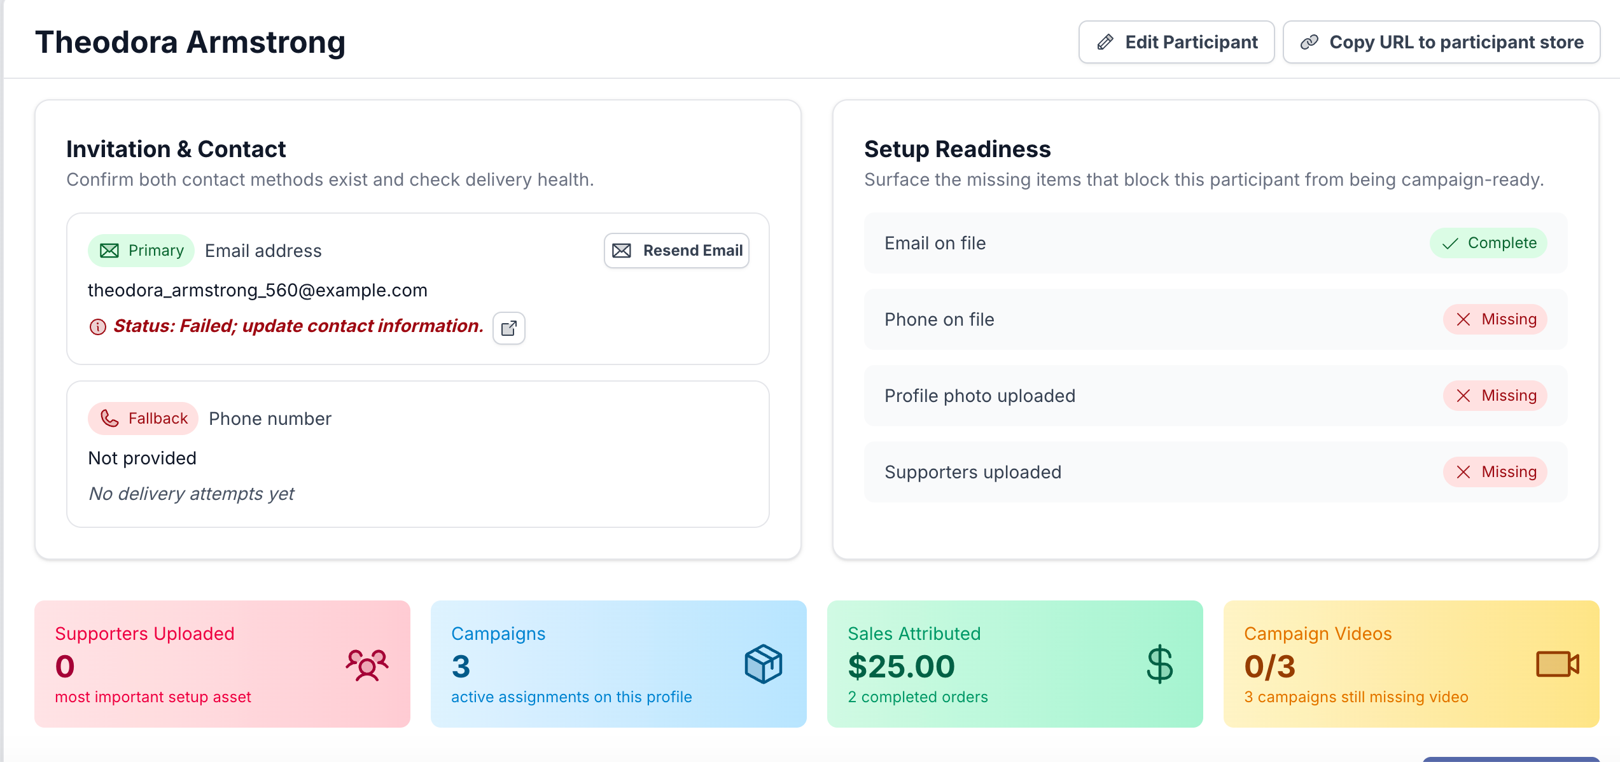
Task: Click the Complete badge for Email on file
Action: point(1488,243)
